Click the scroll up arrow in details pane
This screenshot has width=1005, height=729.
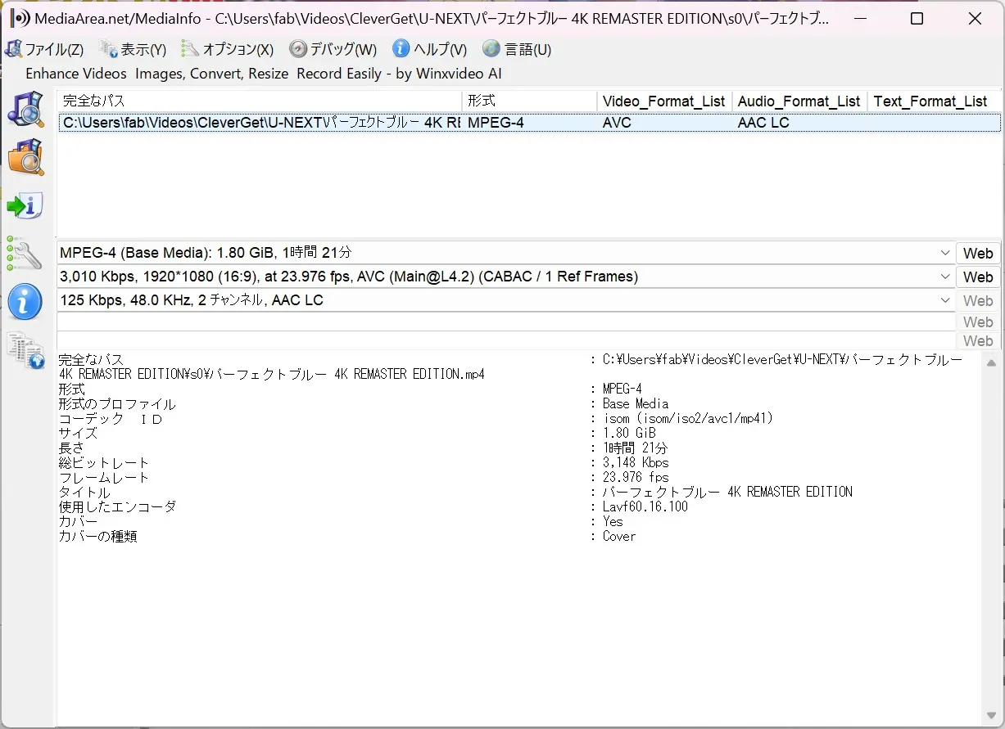991,363
